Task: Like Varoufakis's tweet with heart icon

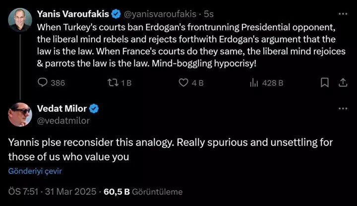Action: click(x=183, y=83)
